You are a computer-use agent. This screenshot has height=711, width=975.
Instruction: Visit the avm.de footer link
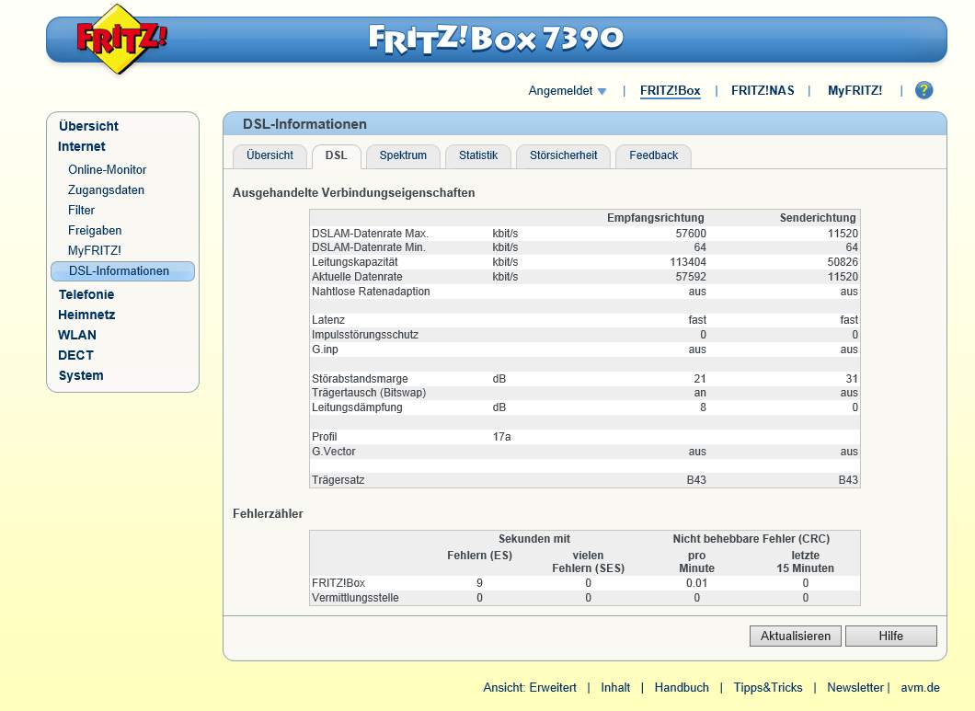click(x=921, y=688)
